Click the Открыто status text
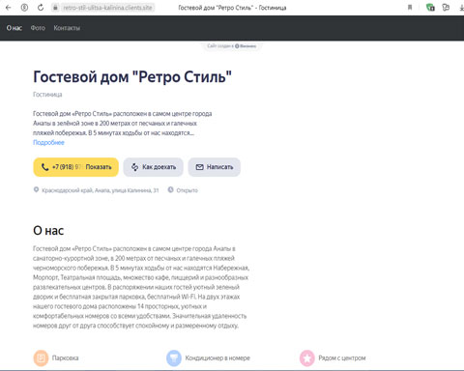 [x=187, y=190]
